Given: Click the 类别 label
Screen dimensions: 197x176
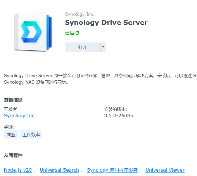Looking at the screenshot, I should click(x=9, y=127).
